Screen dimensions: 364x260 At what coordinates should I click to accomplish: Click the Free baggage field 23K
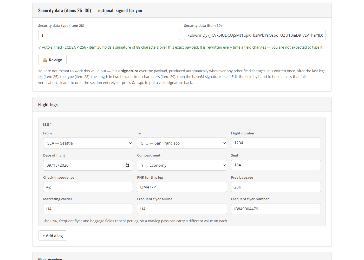tap(276, 187)
